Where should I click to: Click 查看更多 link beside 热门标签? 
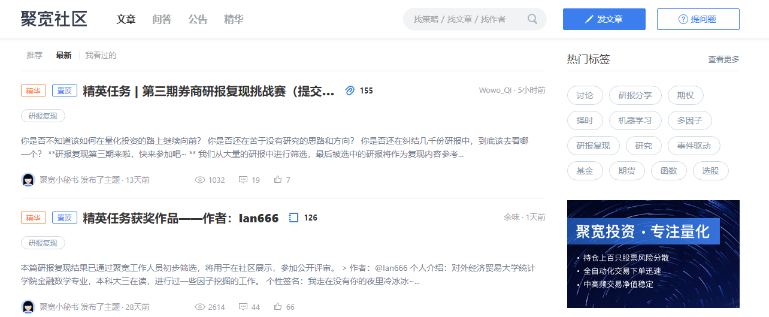[723, 59]
